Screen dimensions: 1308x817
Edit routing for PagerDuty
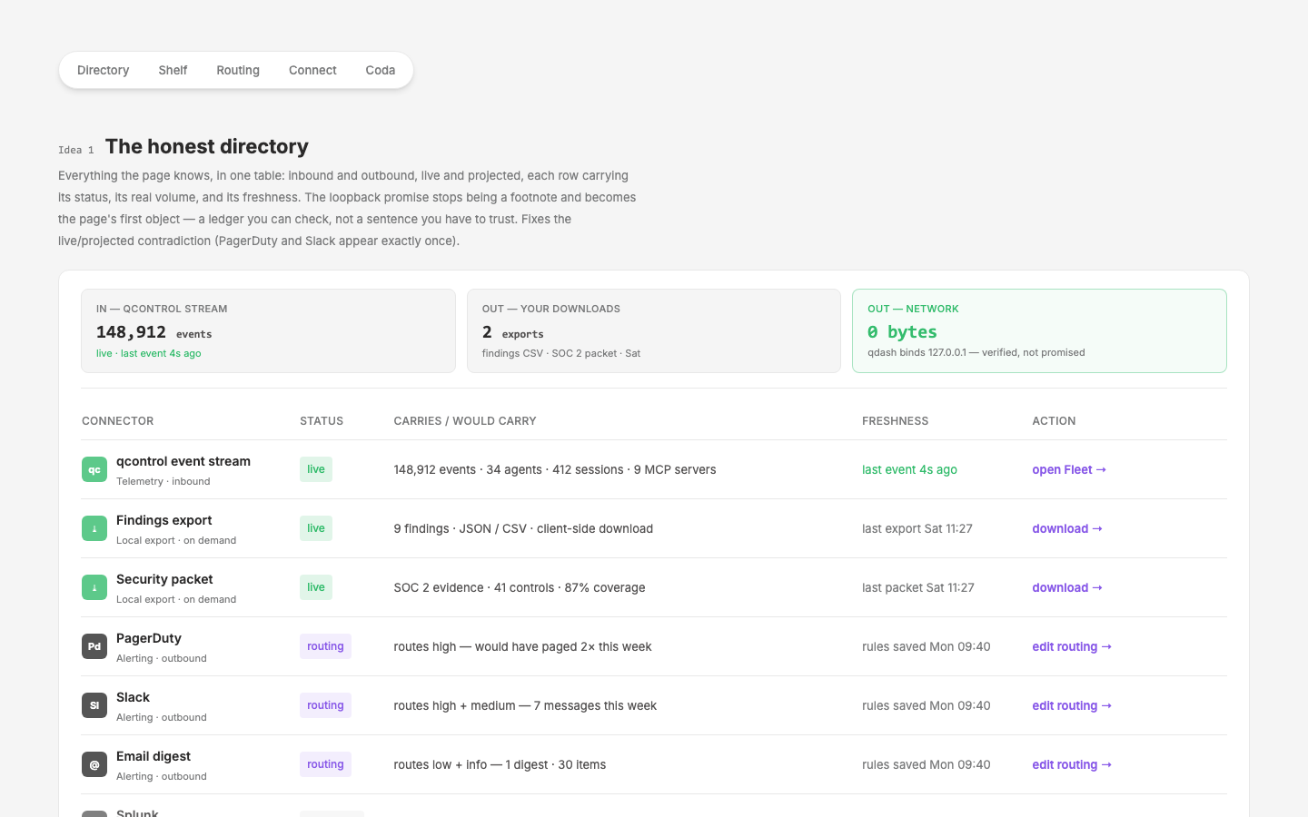[1072, 646]
